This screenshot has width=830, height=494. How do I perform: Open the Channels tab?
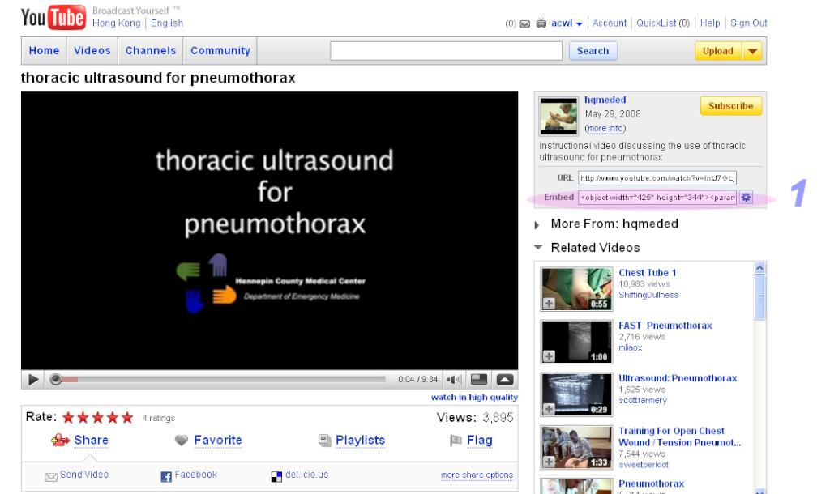(x=150, y=51)
